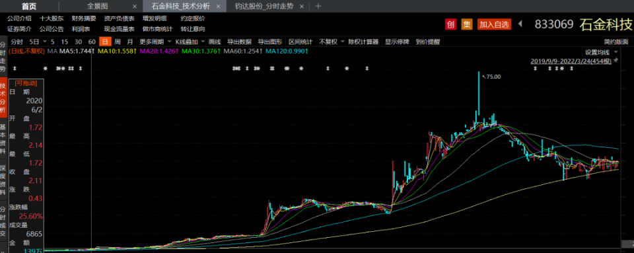The image size is (634, 253).
Task: Open the 约定报价 link
Action: coord(193,18)
